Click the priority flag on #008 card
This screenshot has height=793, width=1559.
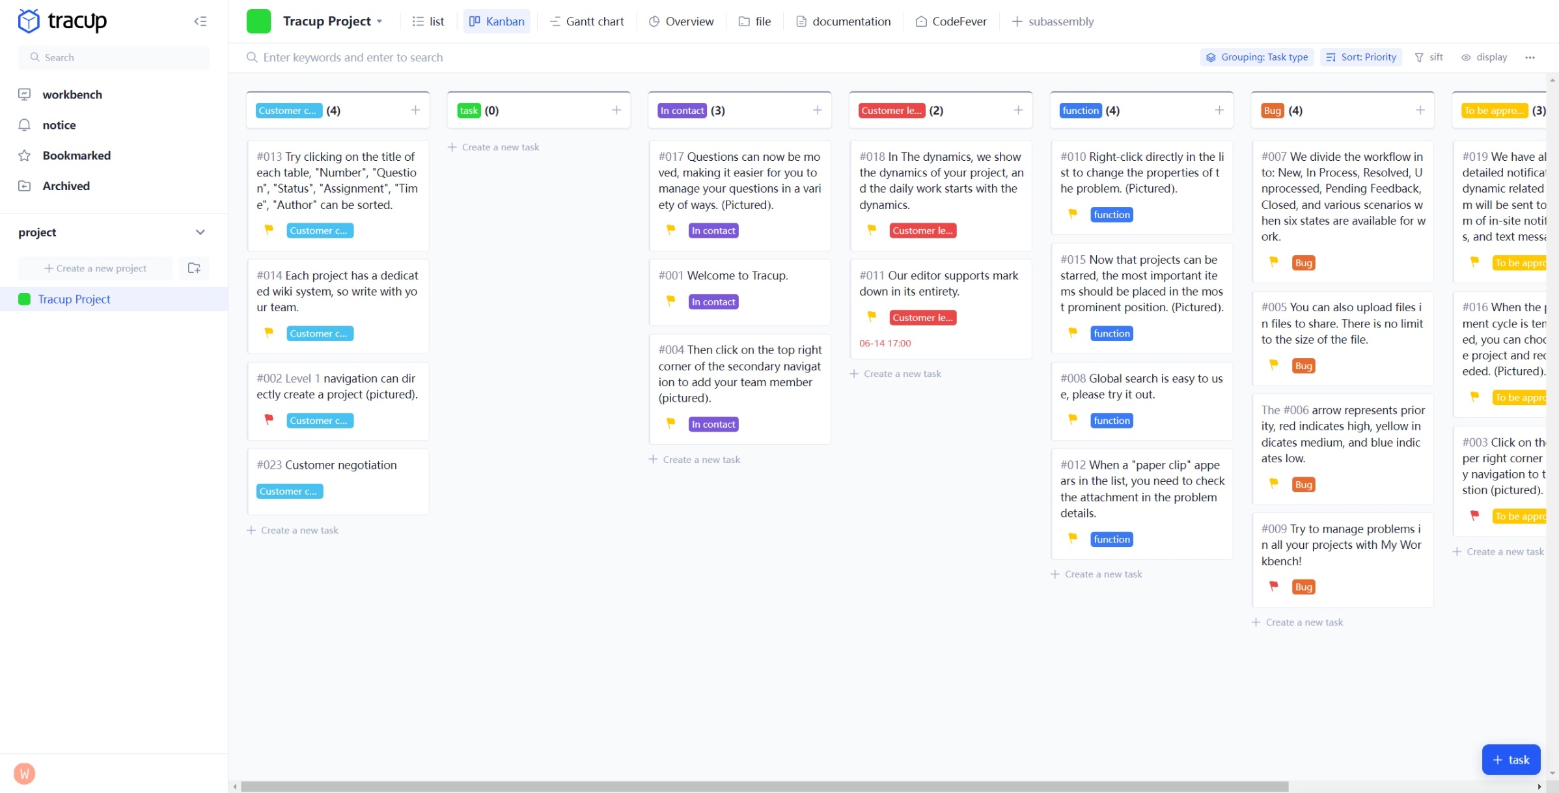pyautogui.click(x=1073, y=420)
